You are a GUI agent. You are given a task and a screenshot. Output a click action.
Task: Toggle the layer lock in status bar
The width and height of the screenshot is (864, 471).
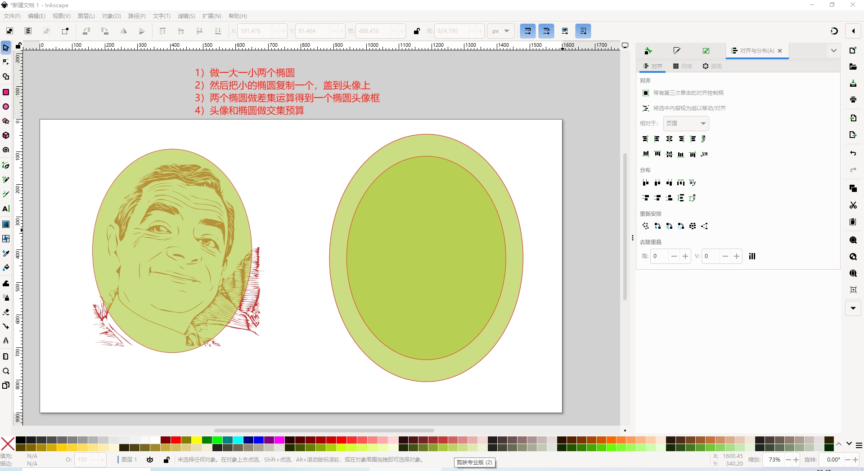(166, 460)
